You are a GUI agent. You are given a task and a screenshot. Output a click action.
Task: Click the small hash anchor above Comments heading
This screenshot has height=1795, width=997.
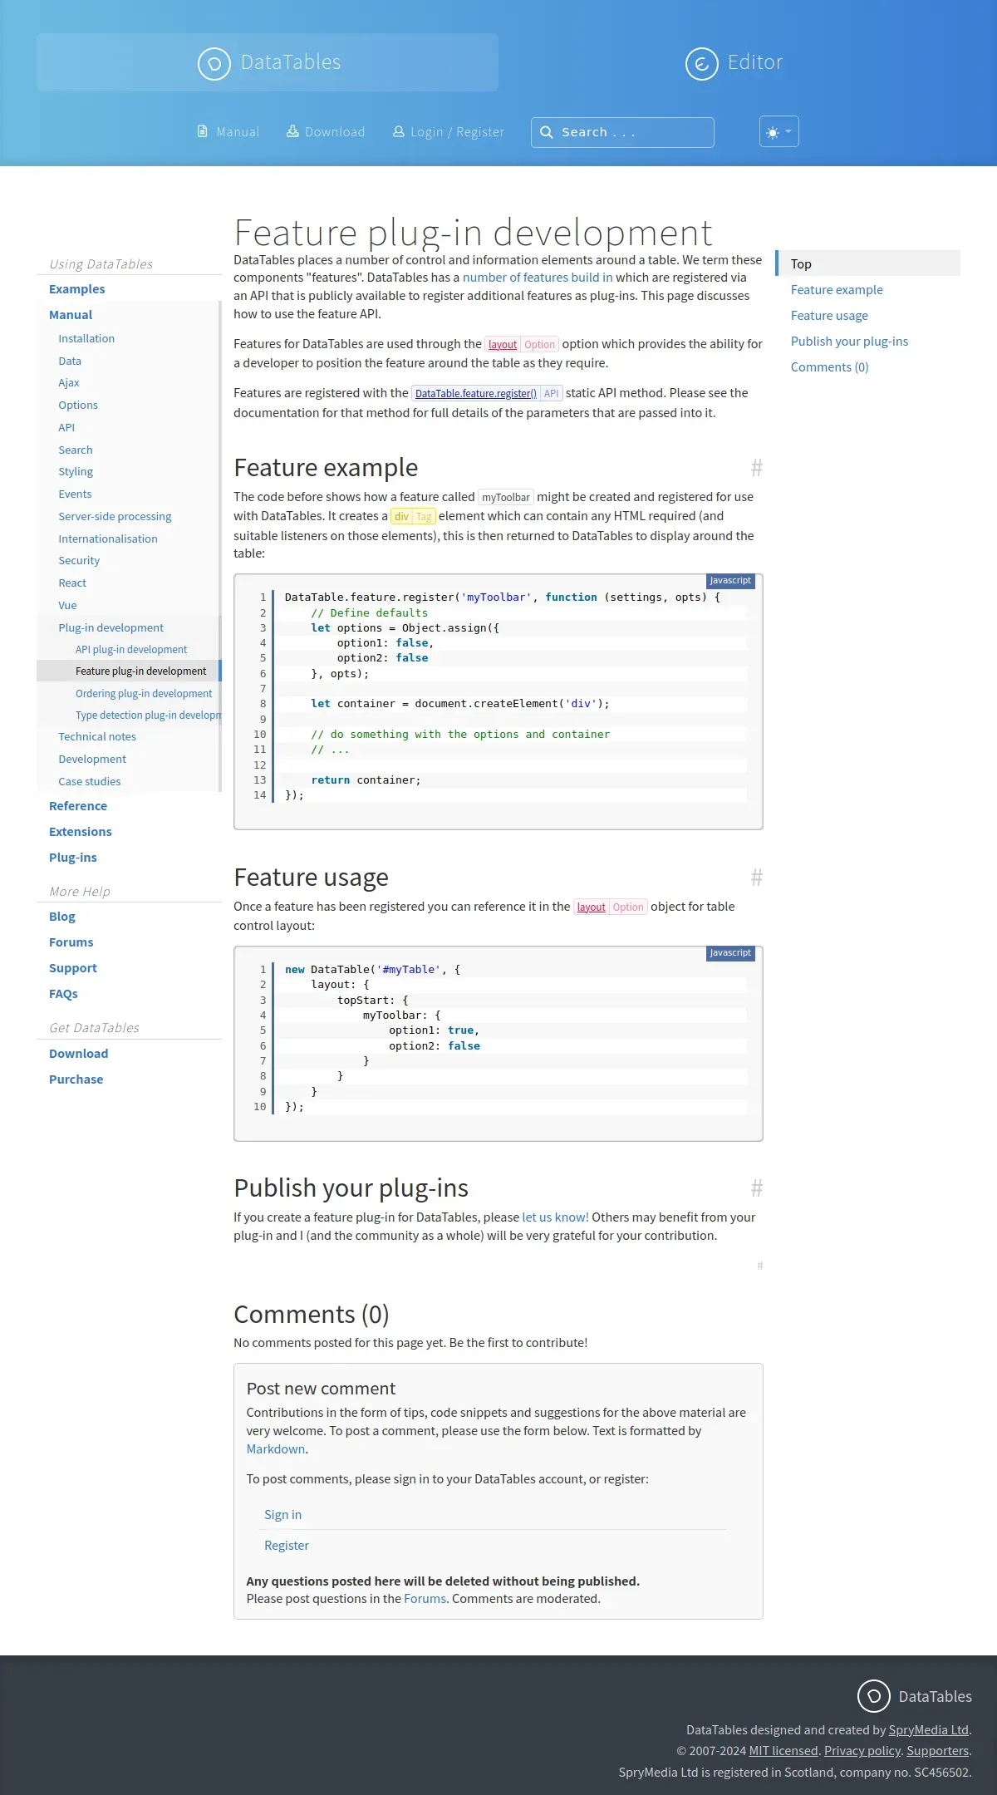pyautogui.click(x=760, y=1266)
